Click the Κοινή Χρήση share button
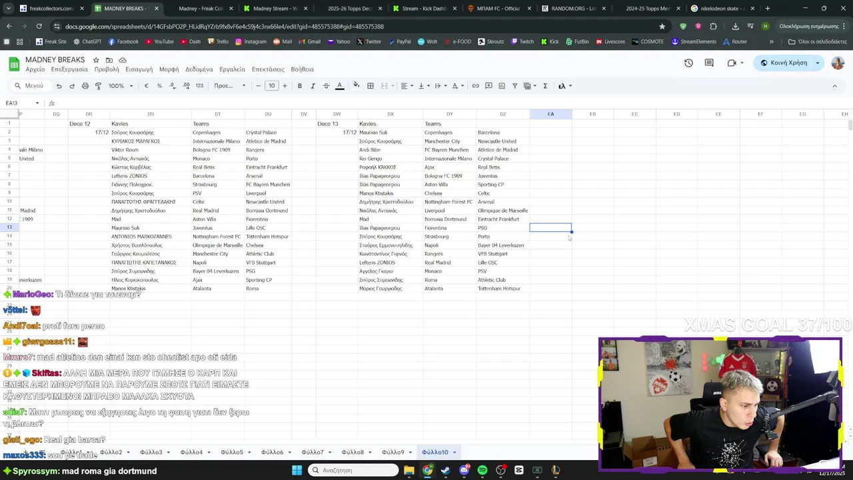This screenshot has height=480, width=853. (x=784, y=63)
